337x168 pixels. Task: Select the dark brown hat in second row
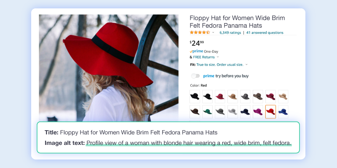coord(195,112)
